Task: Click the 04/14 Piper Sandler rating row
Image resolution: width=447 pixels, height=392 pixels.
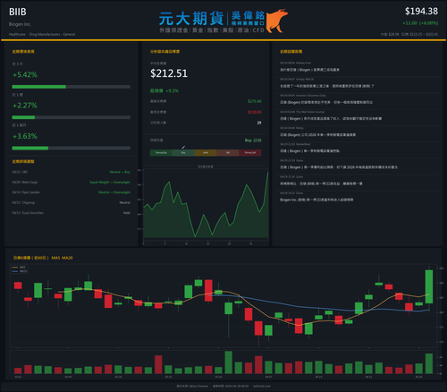Action: point(72,192)
